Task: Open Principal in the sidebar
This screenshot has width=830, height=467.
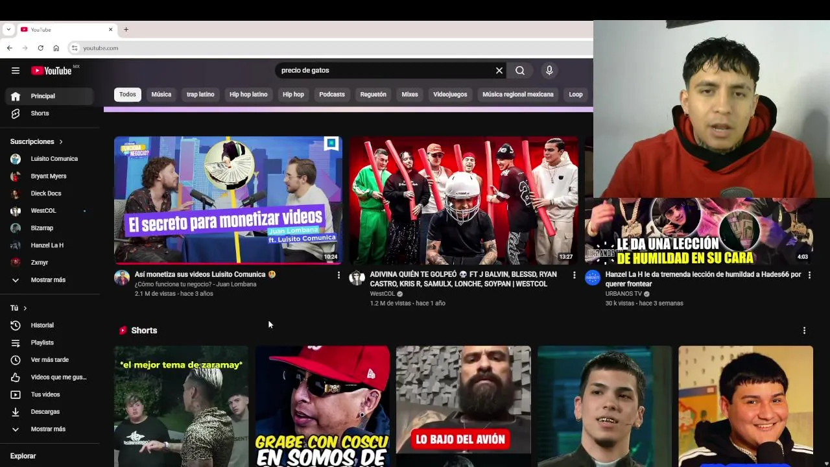Action: pyautogui.click(x=49, y=96)
